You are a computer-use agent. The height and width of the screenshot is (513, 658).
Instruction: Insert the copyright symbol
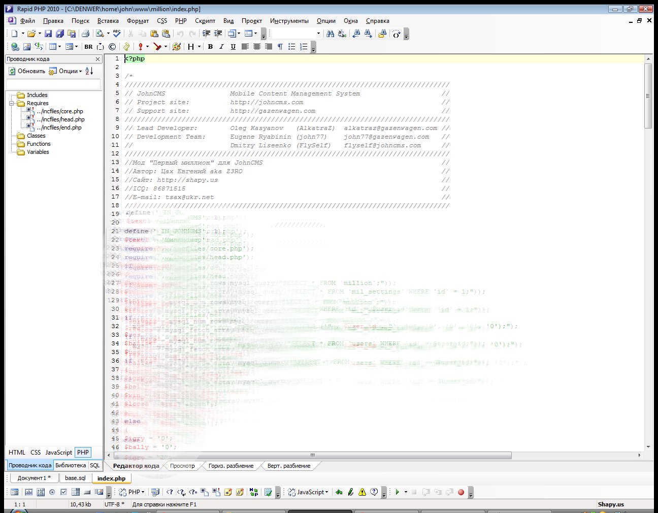(x=112, y=47)
